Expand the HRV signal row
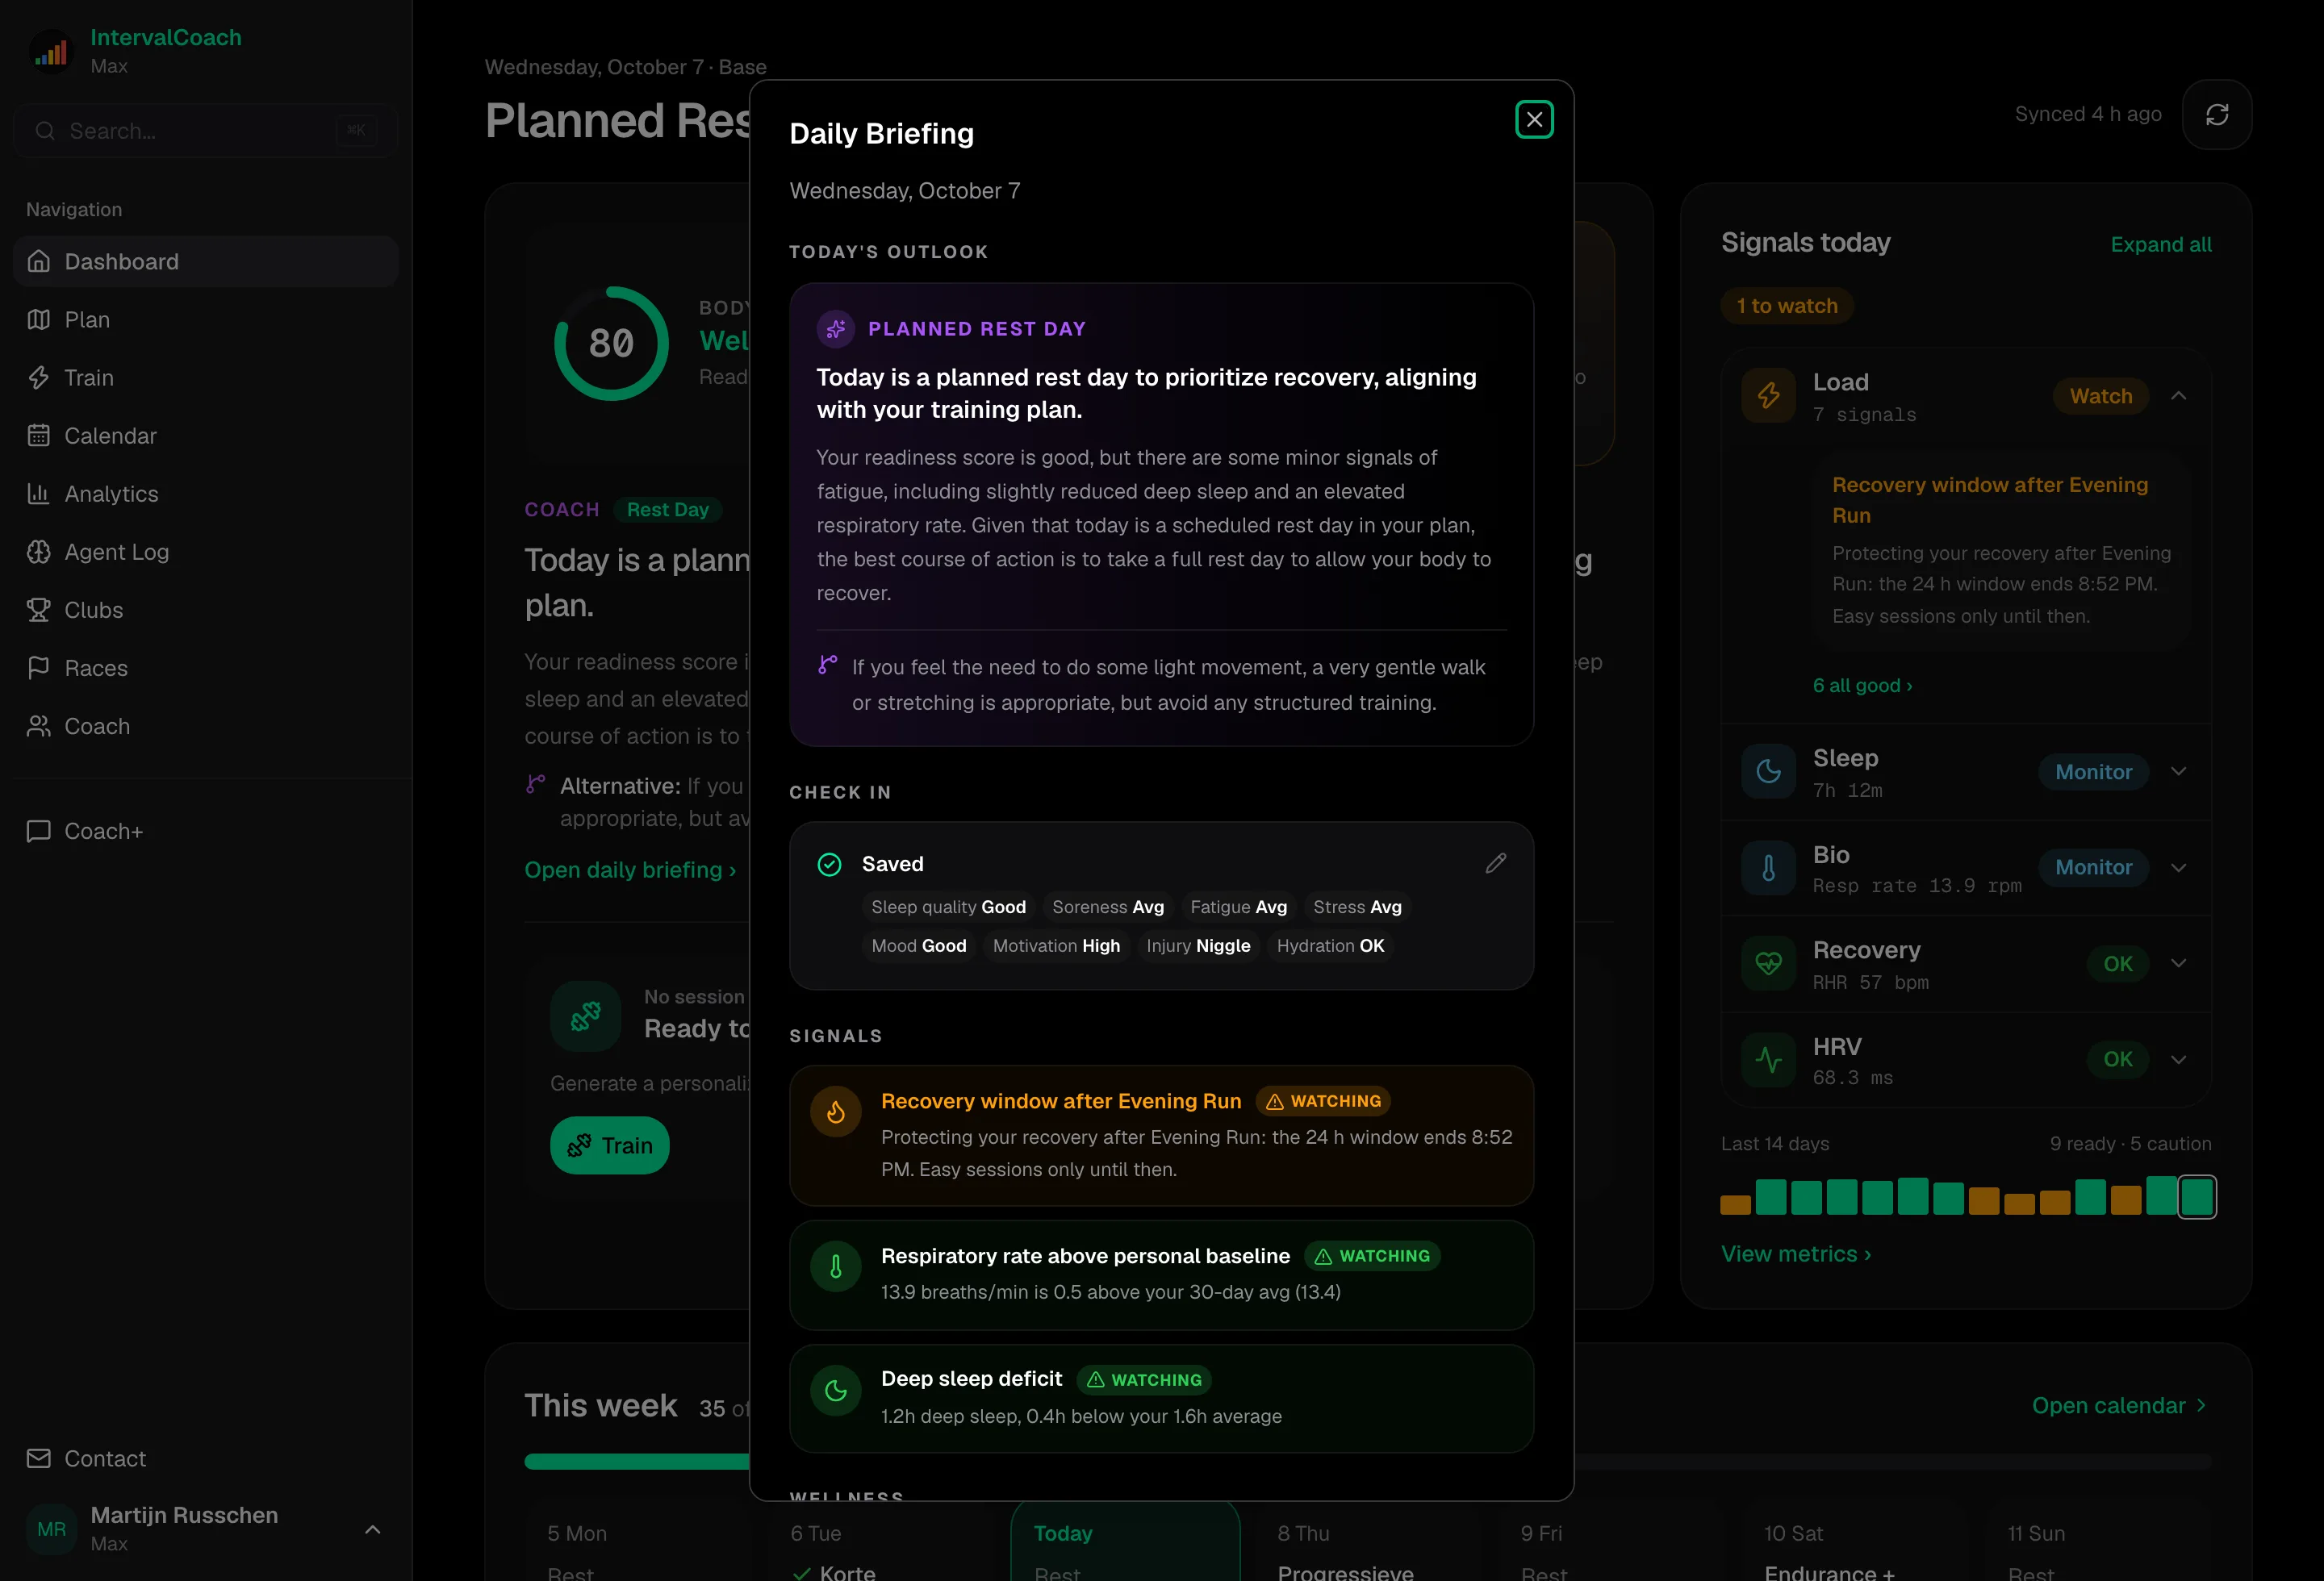The width and height of the screenshot is (2324, 1581). 2178,1059
